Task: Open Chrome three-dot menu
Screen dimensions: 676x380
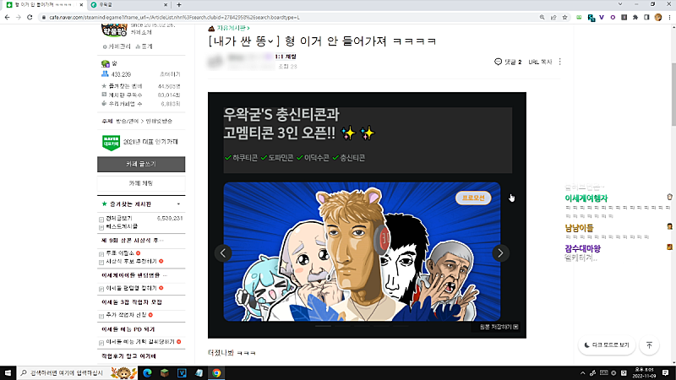Action: point(669,17)
